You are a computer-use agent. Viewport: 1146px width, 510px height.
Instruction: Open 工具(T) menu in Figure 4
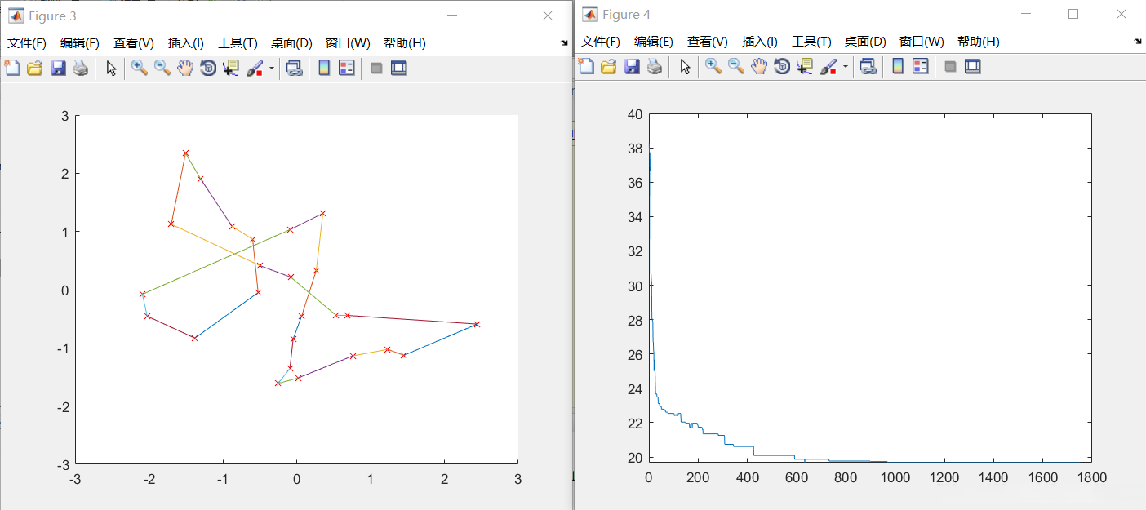811,42
